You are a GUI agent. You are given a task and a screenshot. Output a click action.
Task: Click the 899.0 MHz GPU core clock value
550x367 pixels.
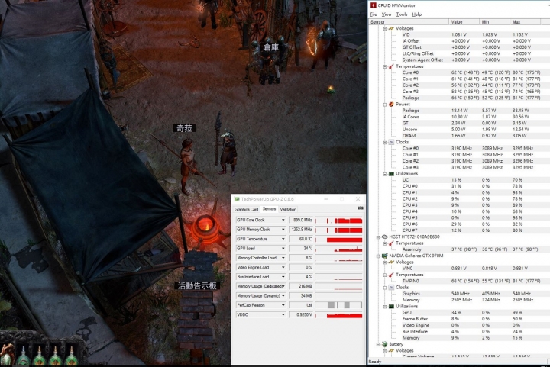click(x=301, y=220)
